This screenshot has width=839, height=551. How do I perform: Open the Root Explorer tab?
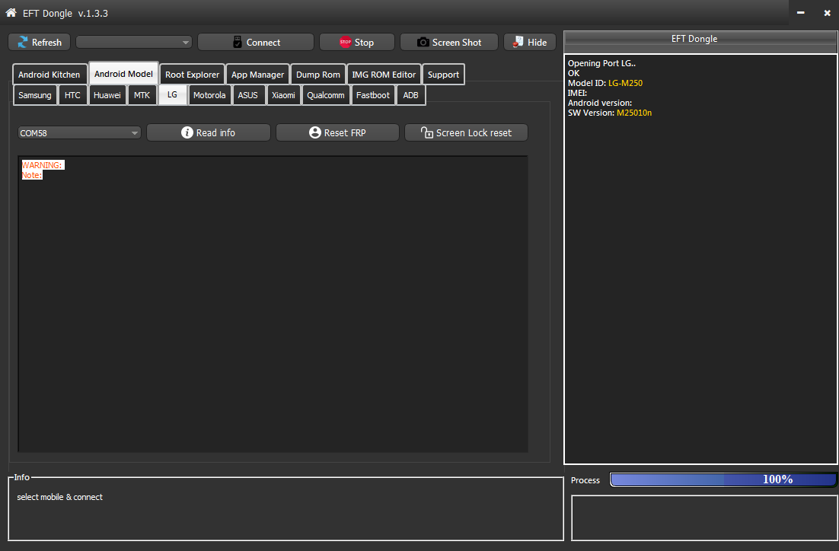192,75
